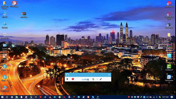Click the volume speaker icon in the system tray
176x99 pixels.
147,97
